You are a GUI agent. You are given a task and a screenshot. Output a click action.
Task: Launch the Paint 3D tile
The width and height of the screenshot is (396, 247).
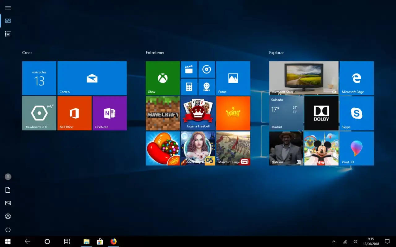click(x=357, y=149)
